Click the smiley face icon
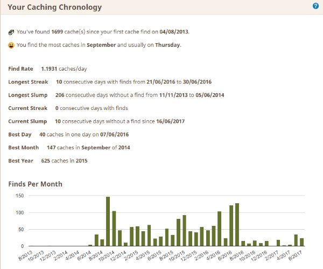Viewport: 323px width, 269px height. 11,45
